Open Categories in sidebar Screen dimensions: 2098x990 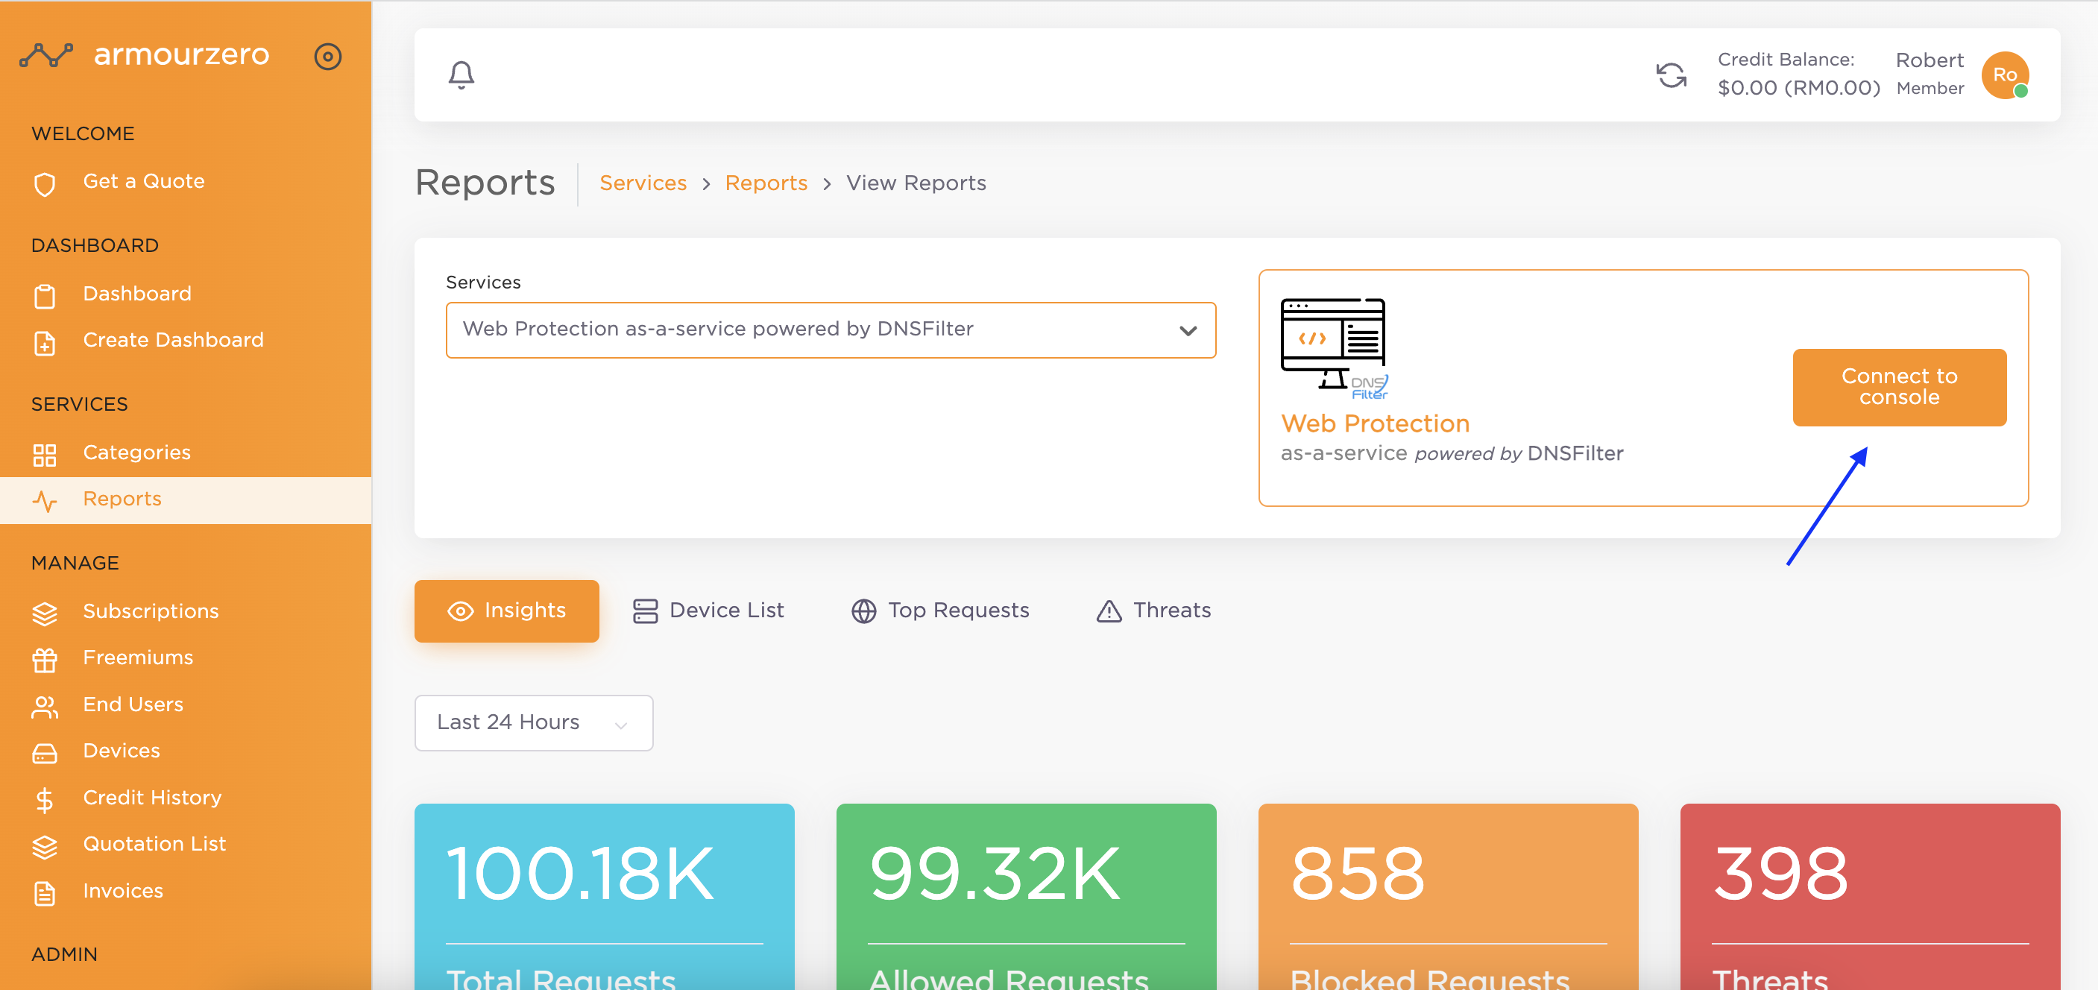186,453
